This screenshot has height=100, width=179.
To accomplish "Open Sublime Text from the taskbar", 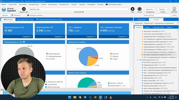I will (x=95, y=97).
